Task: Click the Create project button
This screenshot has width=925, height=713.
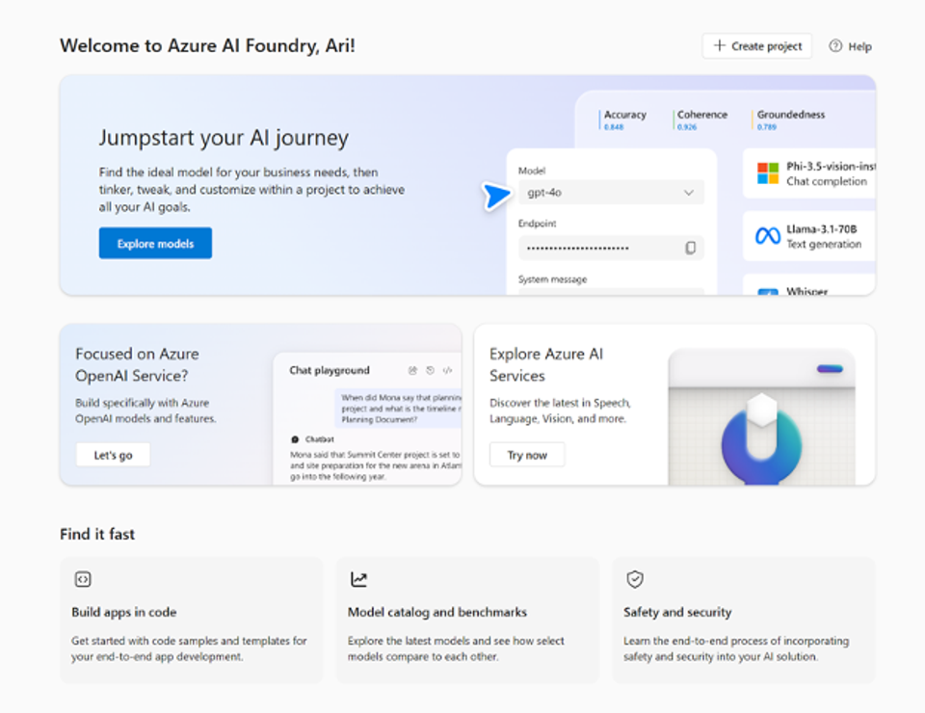Action: [757, 45]
